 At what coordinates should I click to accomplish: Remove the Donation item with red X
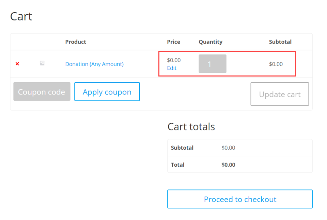pyautogui.click(x=17, y=64)
